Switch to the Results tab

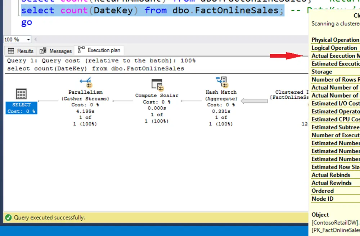[x=21, y=51]
